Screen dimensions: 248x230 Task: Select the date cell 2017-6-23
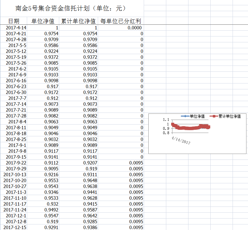(16, 87)
